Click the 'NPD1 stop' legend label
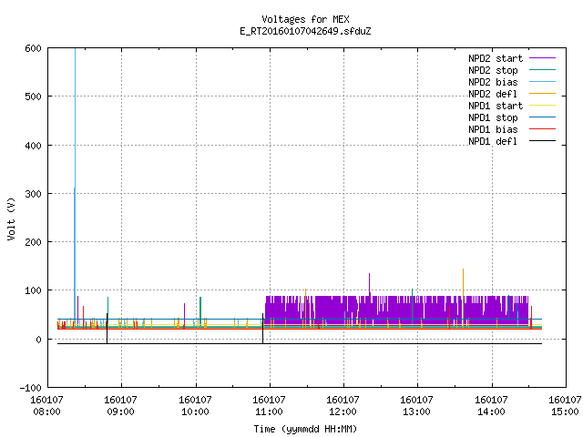 pos(493,117)
